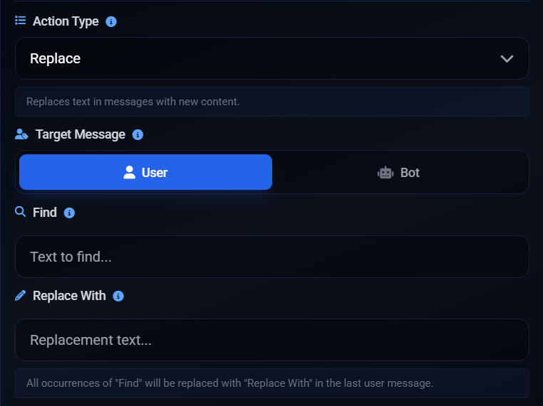Click the Find label text

click(45, 213)
